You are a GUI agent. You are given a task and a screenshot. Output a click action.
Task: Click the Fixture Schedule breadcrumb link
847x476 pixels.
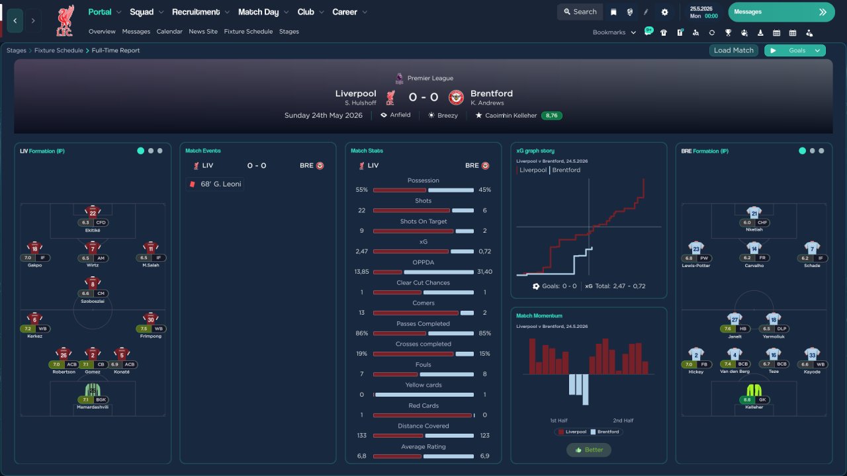(x=59, y=50)
